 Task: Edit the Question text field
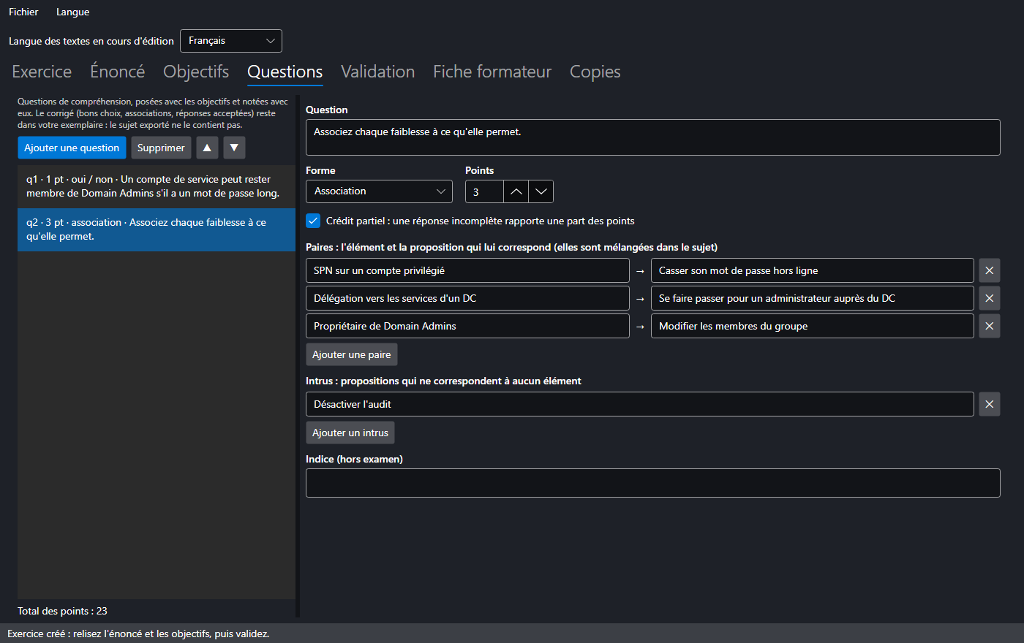pyautogui.click(x=652, y=137)
